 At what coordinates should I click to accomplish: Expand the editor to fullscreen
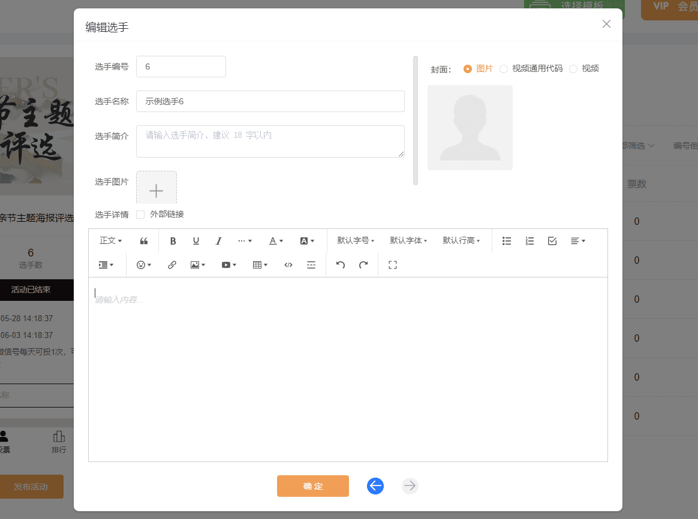(x=393, y=264)
